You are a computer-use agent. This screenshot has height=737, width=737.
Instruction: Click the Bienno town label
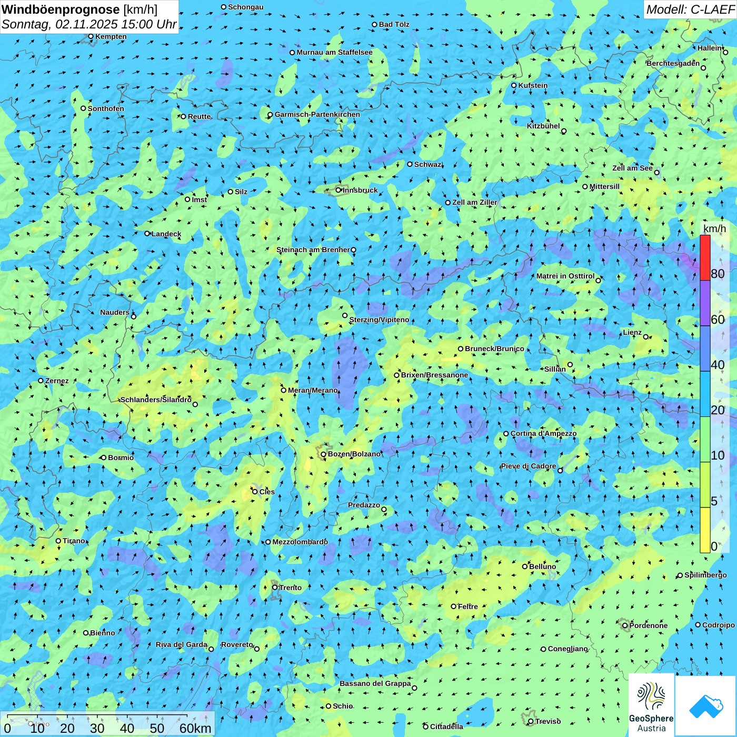pos(102,633)
